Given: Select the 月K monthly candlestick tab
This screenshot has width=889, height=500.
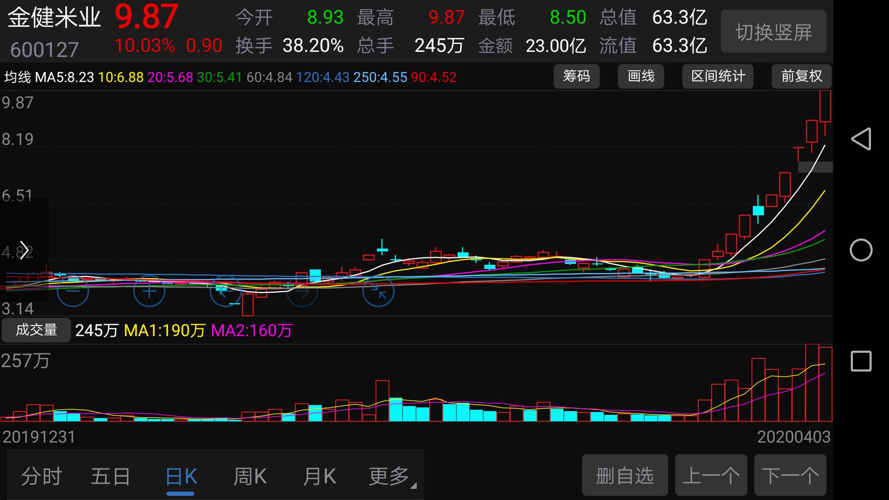Looking at the screenshot, I should pos(319,476).
